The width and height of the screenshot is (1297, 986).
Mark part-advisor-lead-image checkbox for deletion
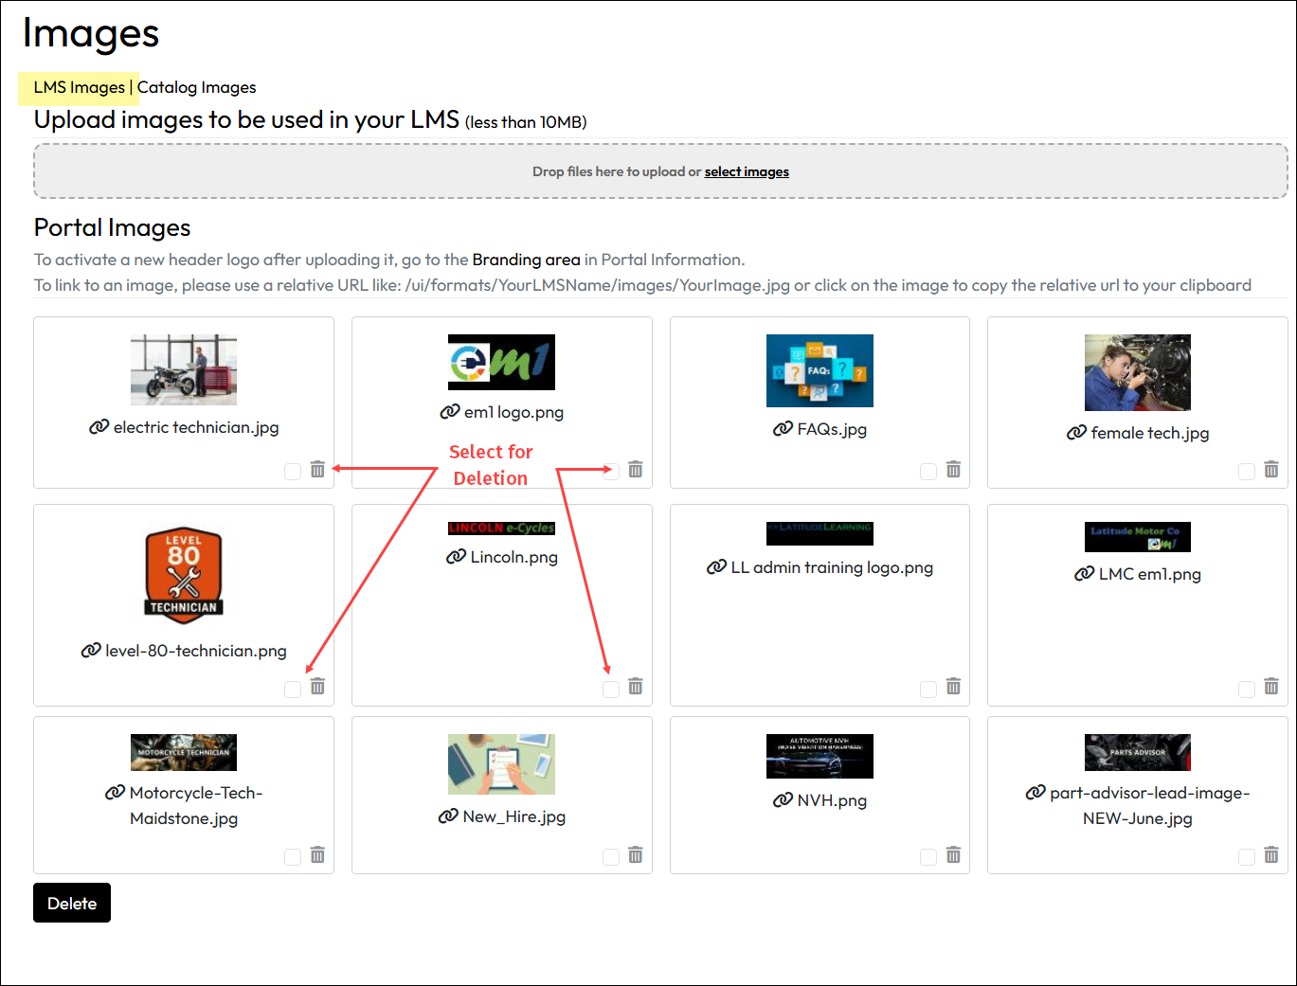1247,856
